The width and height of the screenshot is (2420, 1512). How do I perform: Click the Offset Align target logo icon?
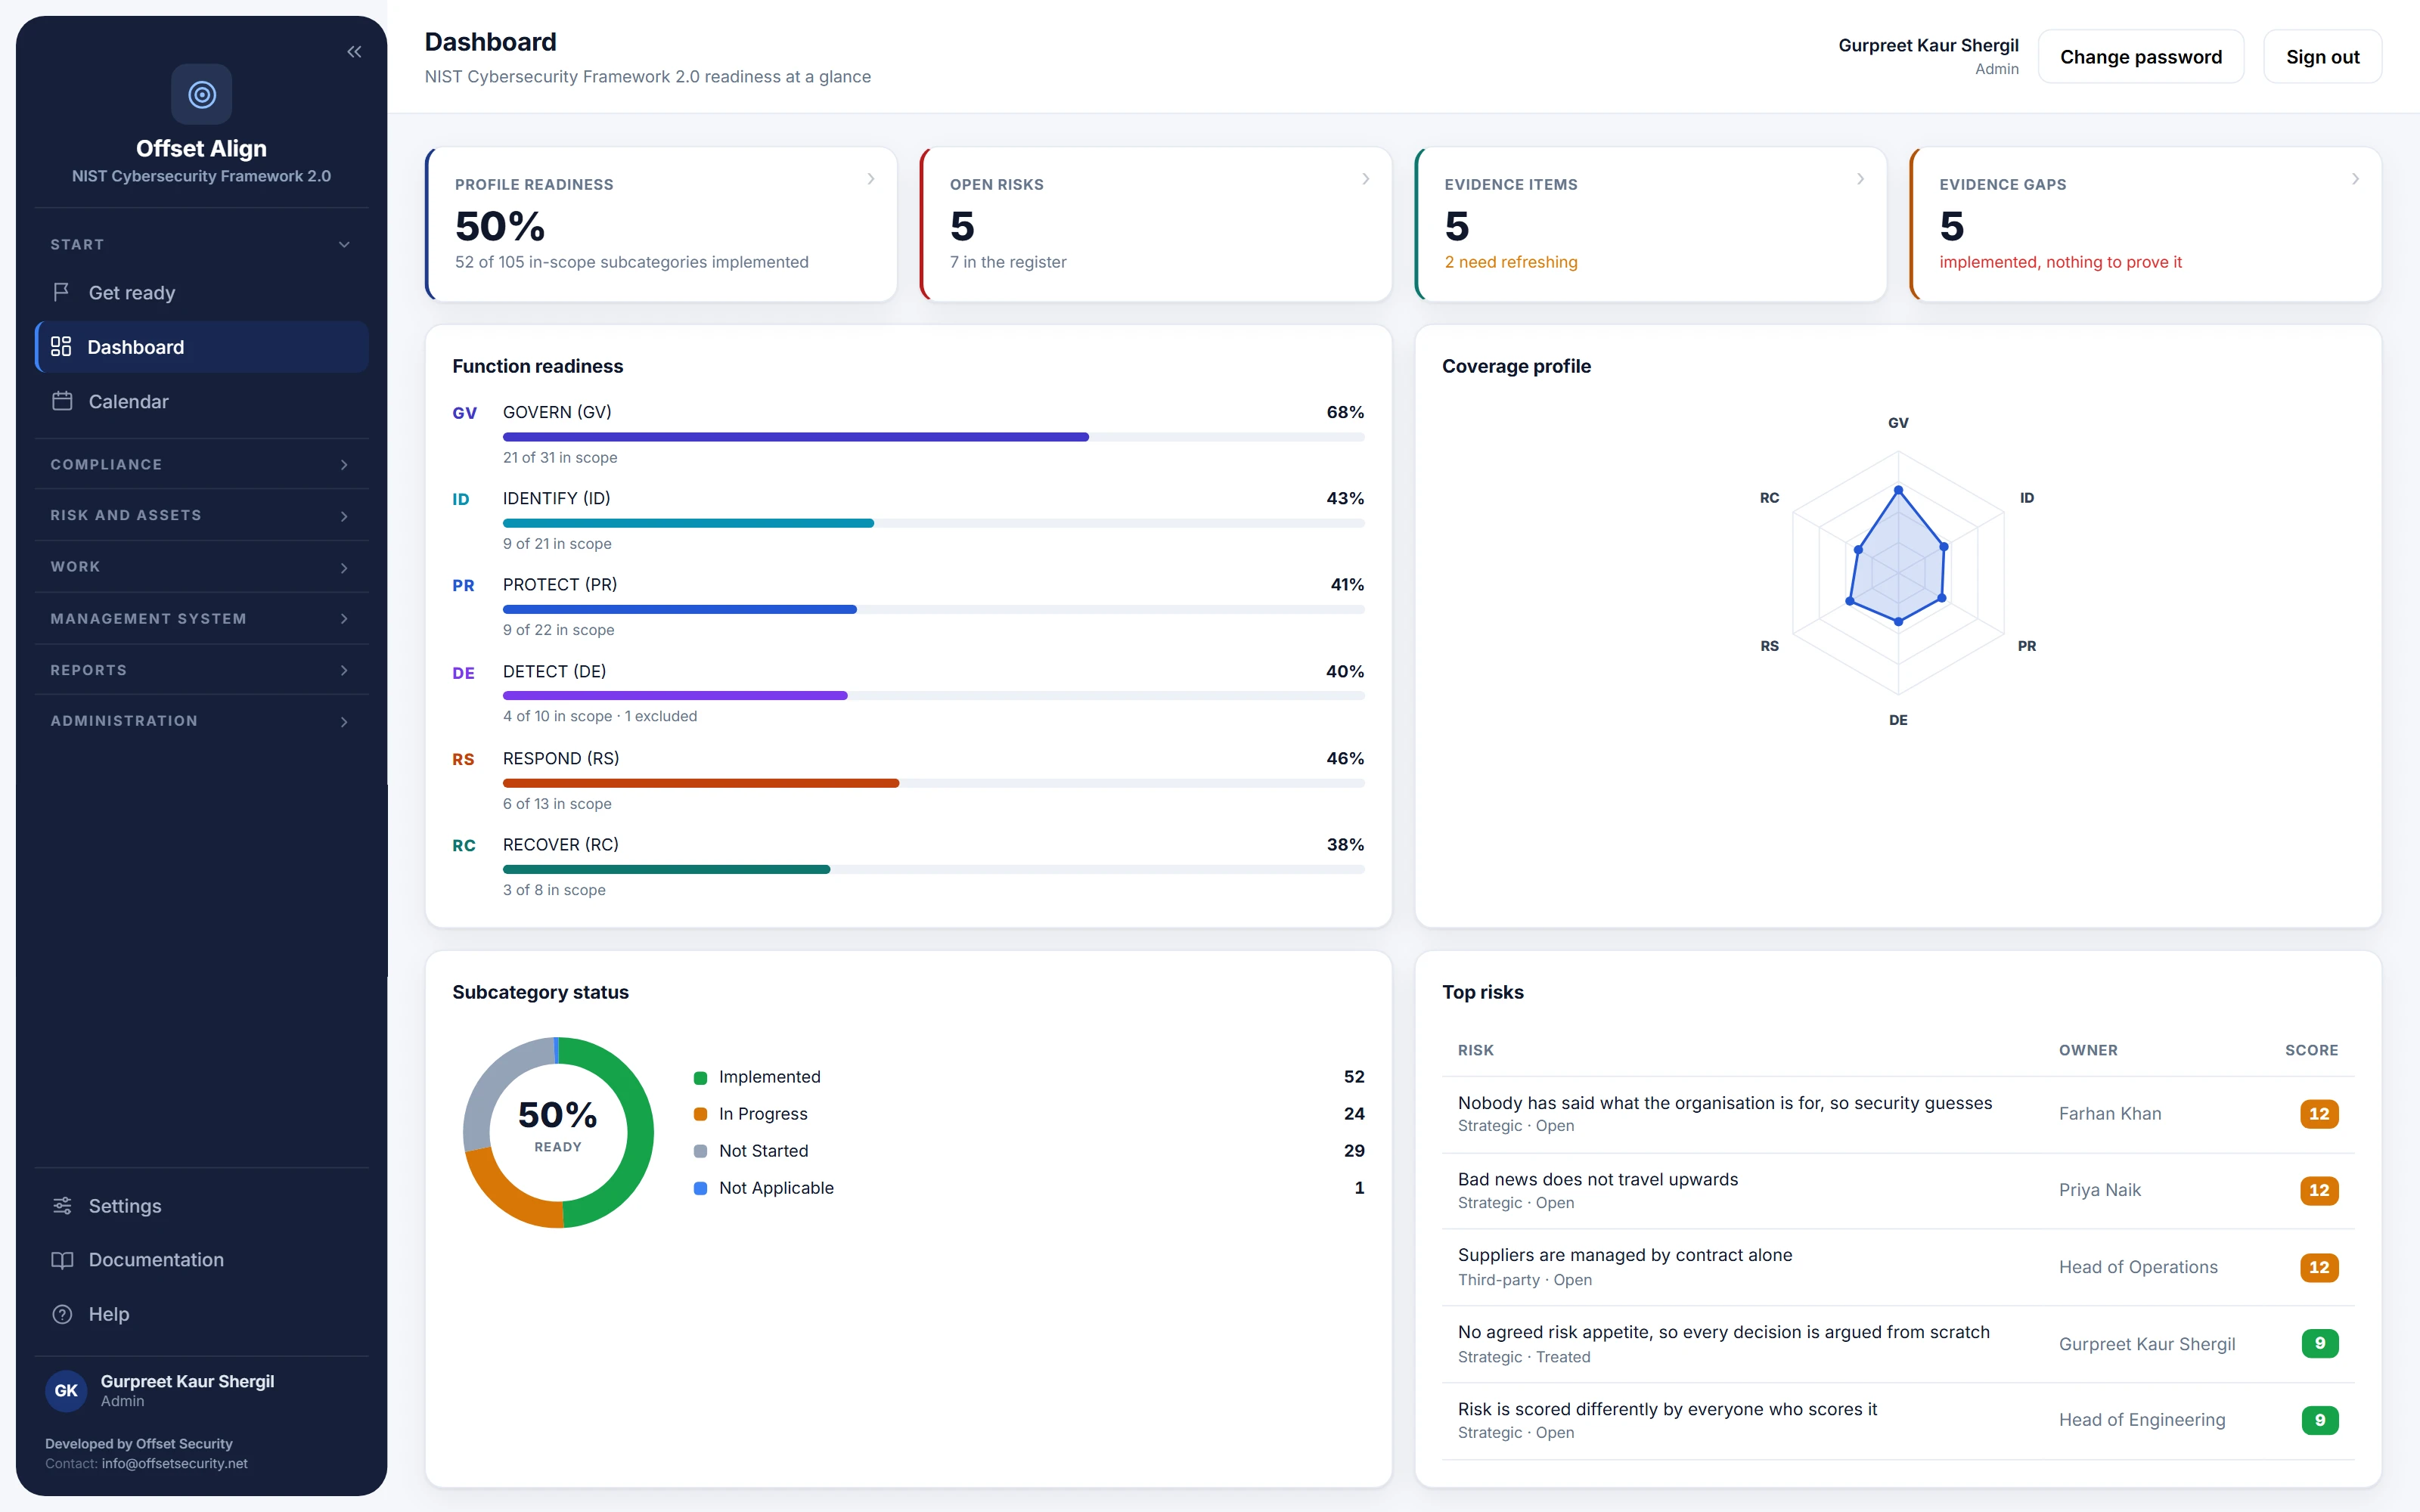coord(202,95)
